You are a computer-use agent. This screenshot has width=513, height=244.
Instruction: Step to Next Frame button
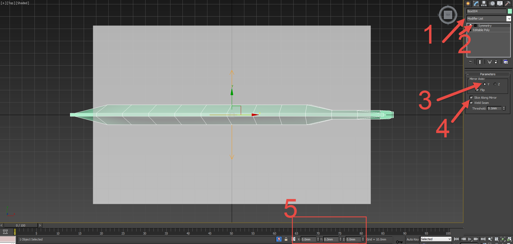[x=476, y=239]
